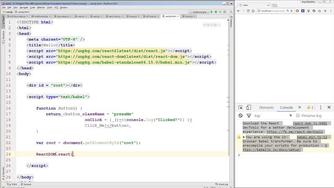The image size is (334, 188).
Task: Clear the console with the circle-slash icon
Action: tap(241, 115)
